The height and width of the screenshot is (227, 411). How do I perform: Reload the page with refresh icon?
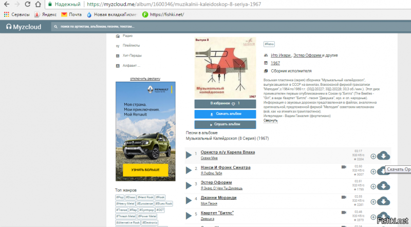(x=27, y=4)
